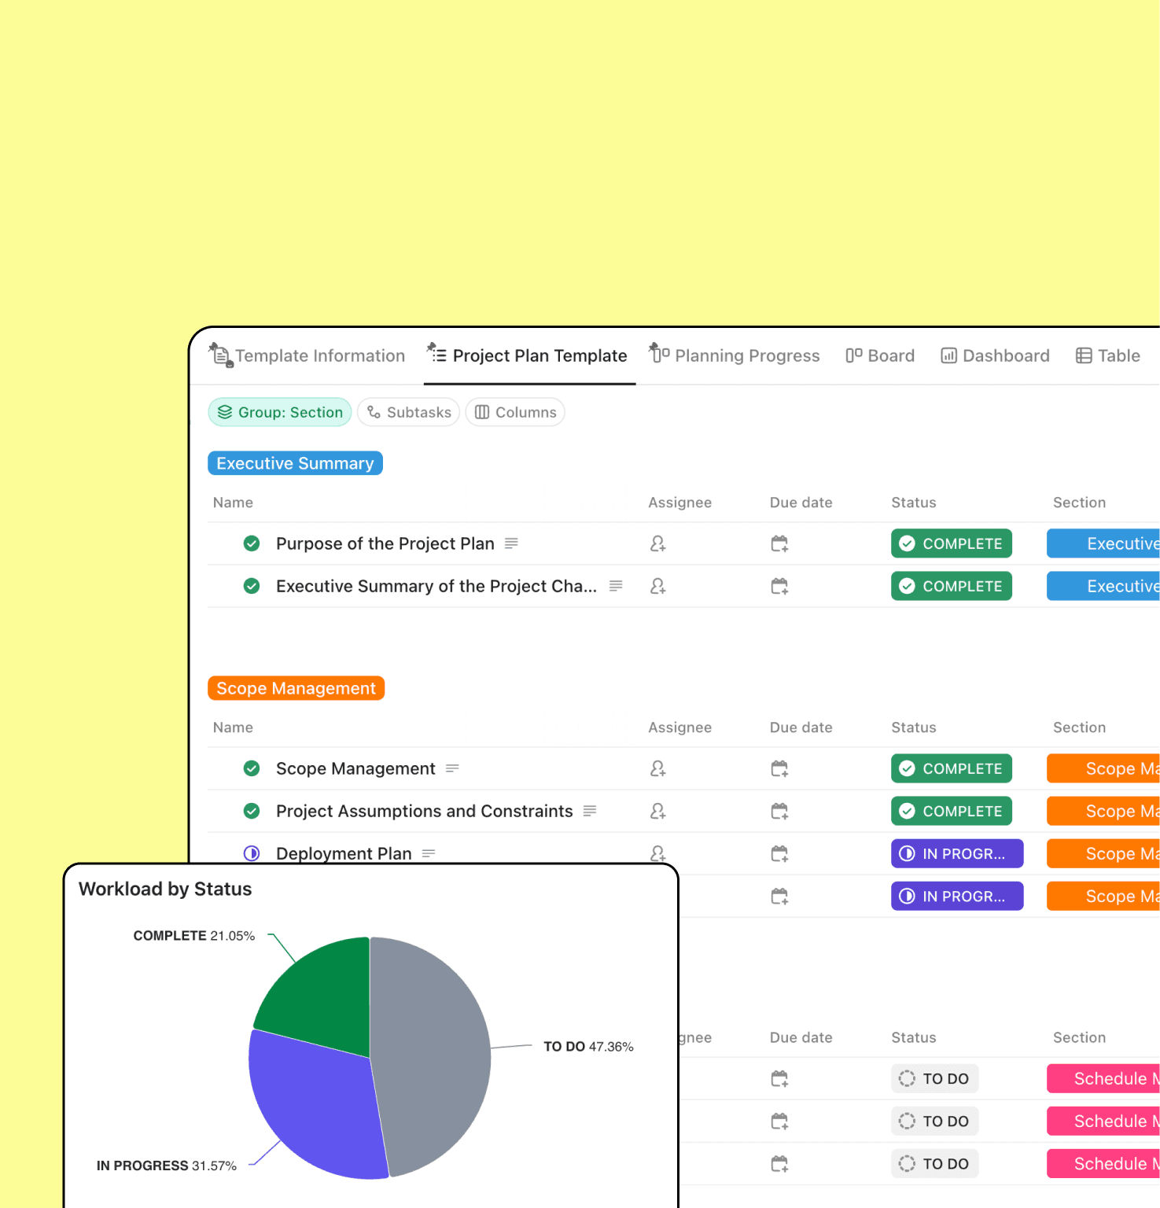Open IN PROGR... status of Deployment Plan
This screenshot has width=1160, height=1208.
click(957, 853)
